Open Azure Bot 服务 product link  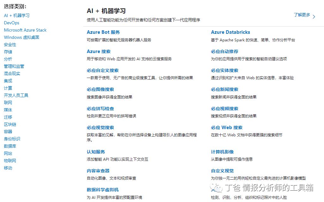tap(103, 32)
